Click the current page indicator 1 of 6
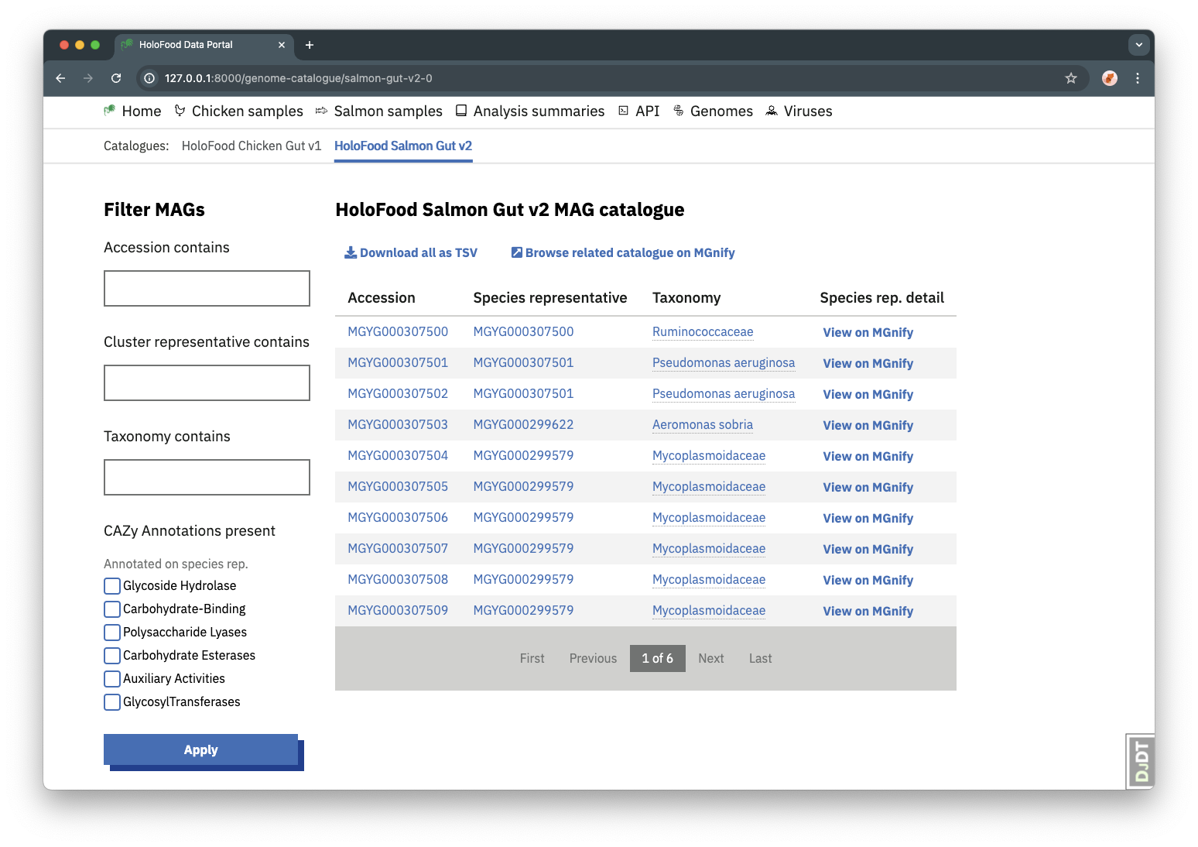The image size is (1198, 847). (x=658, y=658)
